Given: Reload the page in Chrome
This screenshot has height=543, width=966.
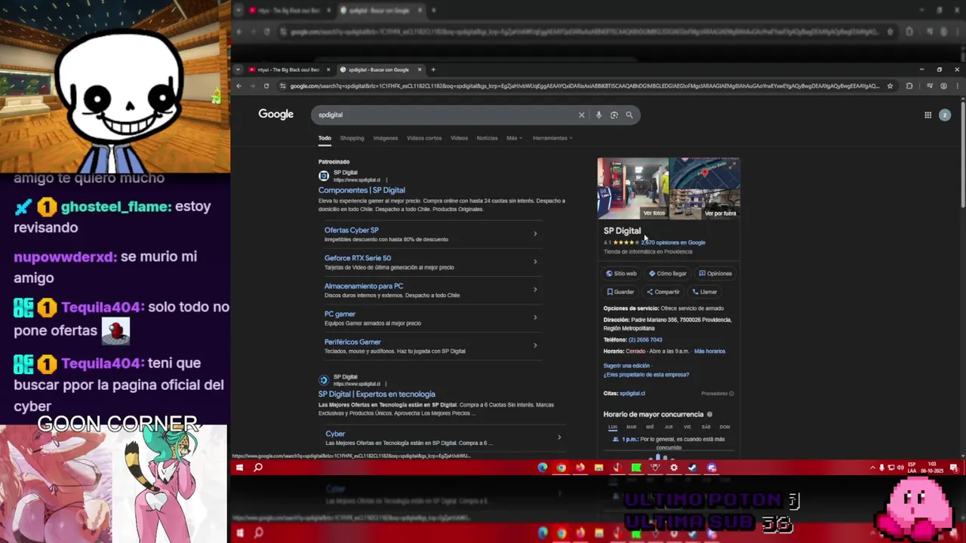Looking at the screenshot, I should click(266, 86).
